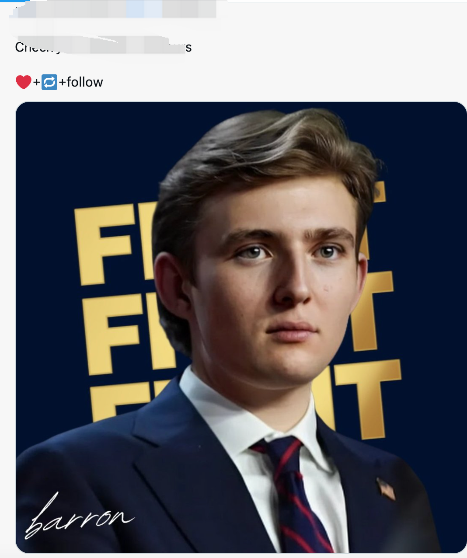Open the attached portrait image
The height and width of the screenshot is (558, 467).
click(241, 328)
